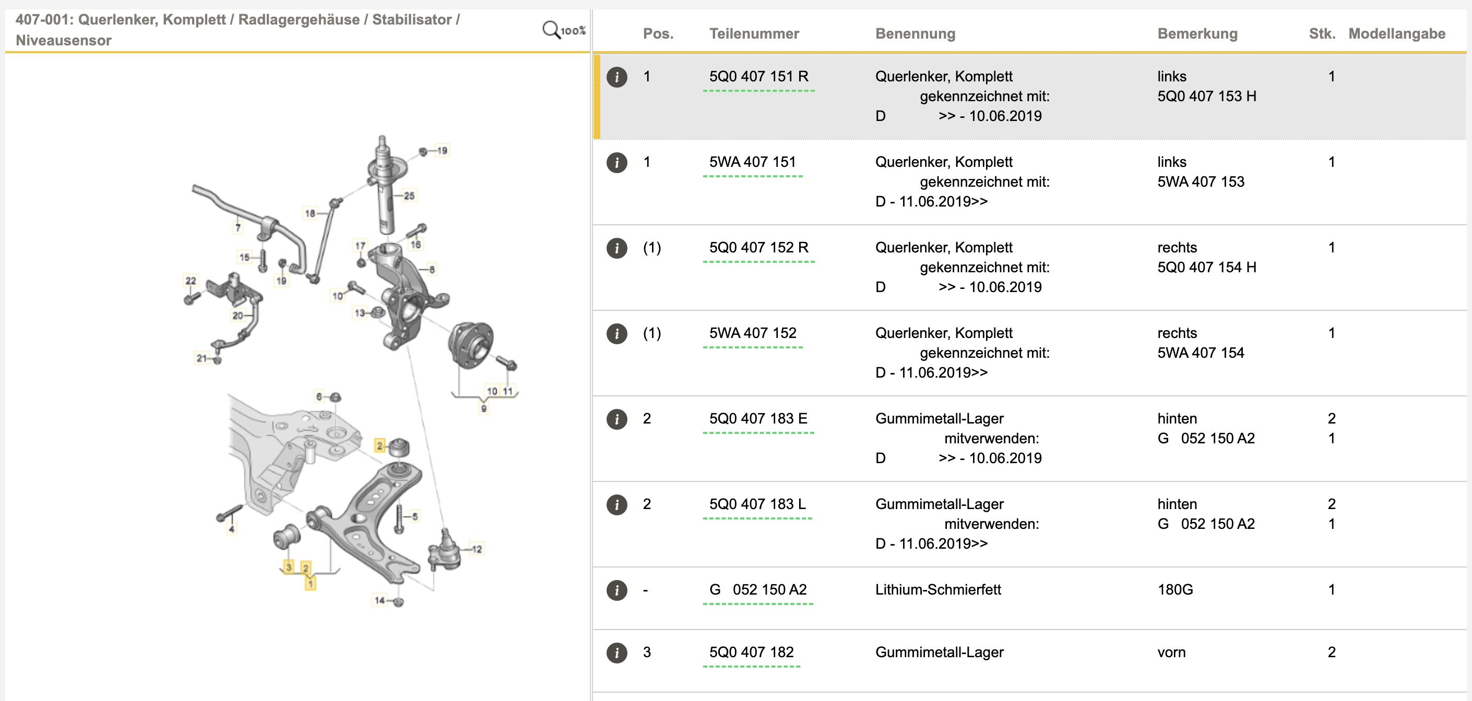Open info icon for 5Q0 407 151 R
The image size is (1472, 701).
tap(616, 77)
